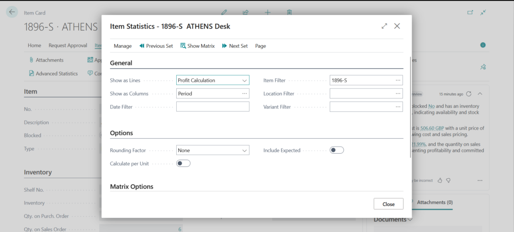
Task: Go to Next Set
Action: point(234,46)
